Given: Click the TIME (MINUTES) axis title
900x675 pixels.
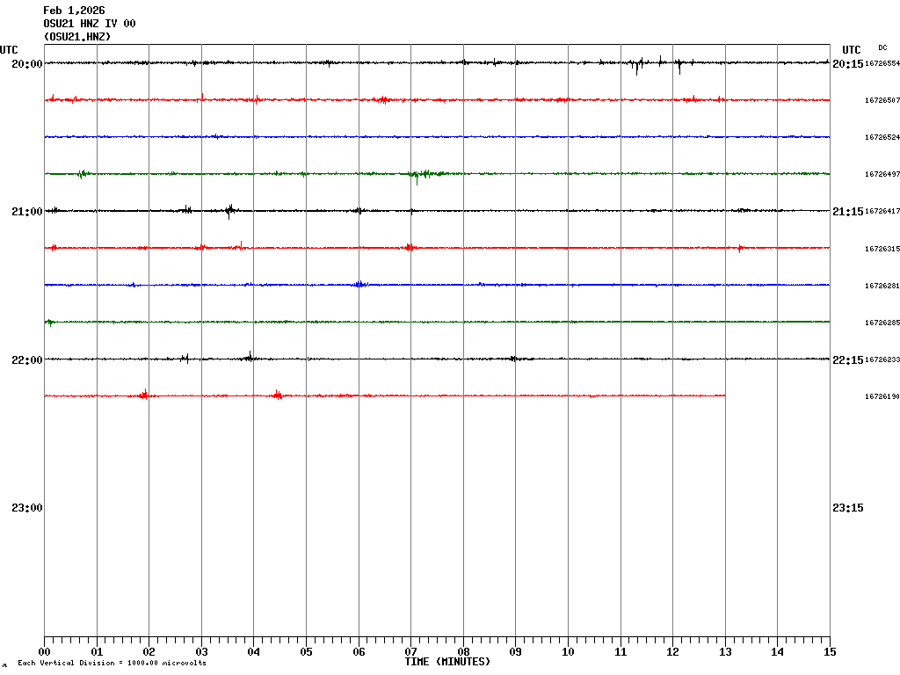Looking at the screenshot, I should pyautogui.click(x=447, y=662).
